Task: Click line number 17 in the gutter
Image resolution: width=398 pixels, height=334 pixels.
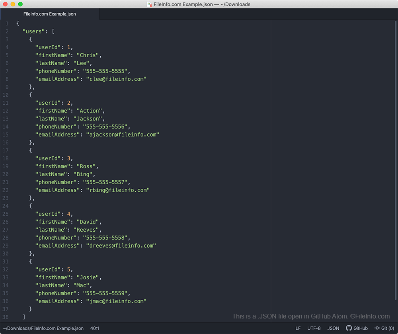Action: click(x=6, y=150)
